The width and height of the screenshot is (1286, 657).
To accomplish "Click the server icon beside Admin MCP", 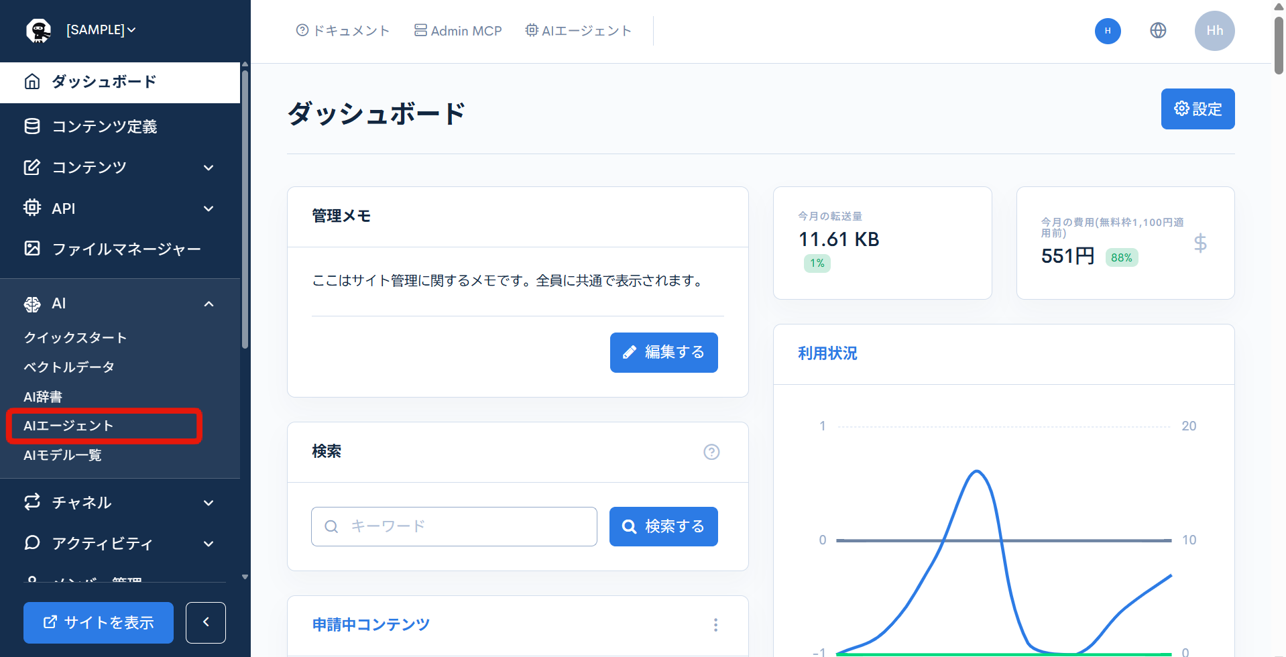I will click(x=420, y=30).
